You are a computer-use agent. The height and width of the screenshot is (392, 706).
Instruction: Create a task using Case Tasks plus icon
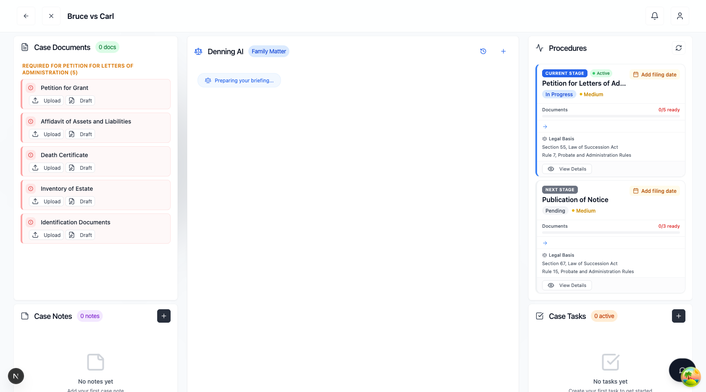678,316
